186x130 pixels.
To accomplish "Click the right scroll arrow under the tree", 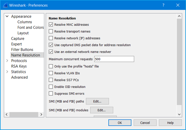I will 41,114.
